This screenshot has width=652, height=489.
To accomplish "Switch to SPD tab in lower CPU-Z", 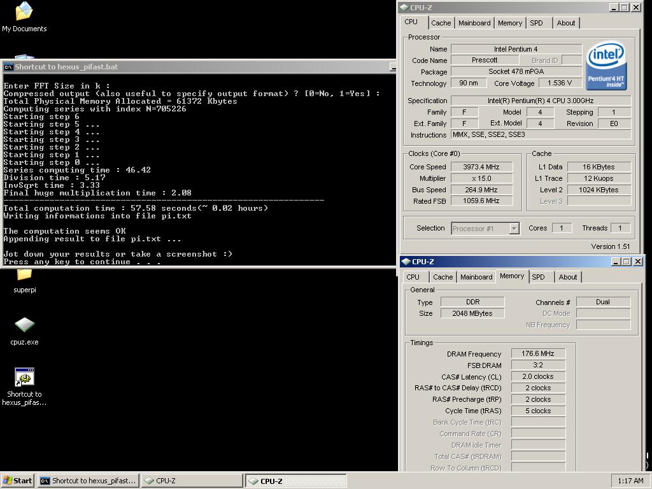I will [538, 277].
